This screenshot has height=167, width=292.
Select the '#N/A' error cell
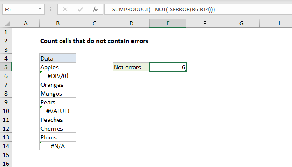point(58,146)
